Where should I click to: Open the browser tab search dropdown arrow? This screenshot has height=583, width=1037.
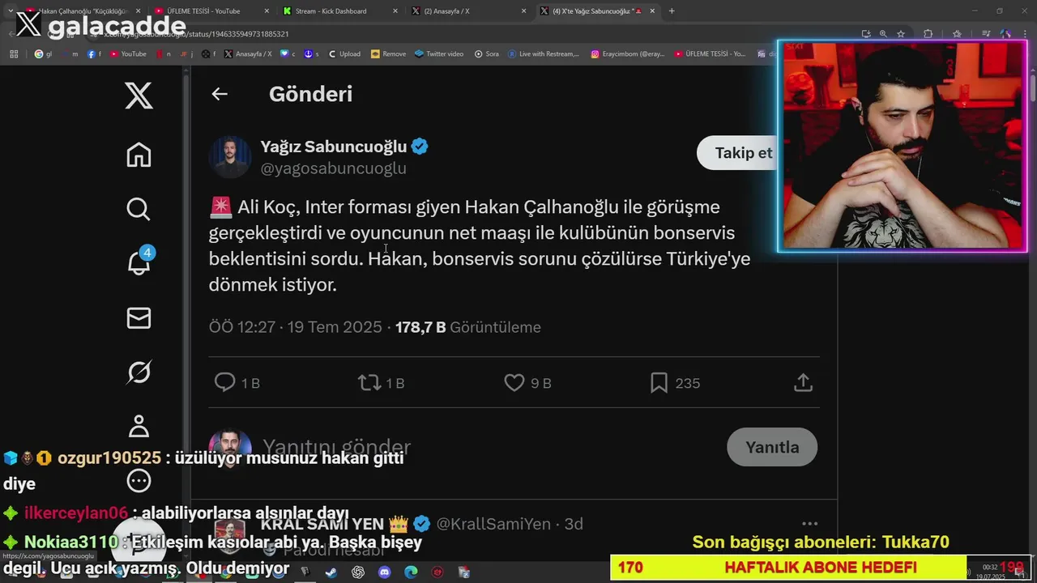10,11
